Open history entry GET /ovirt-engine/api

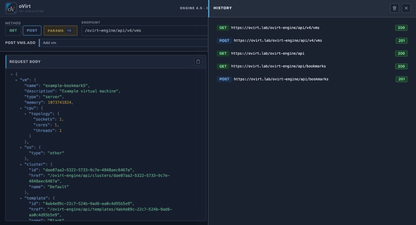pyautogui.click(x=312, y=53)
